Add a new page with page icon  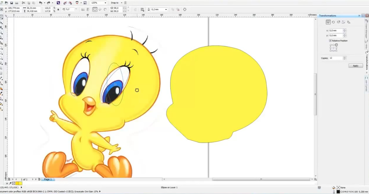[39, 179]
